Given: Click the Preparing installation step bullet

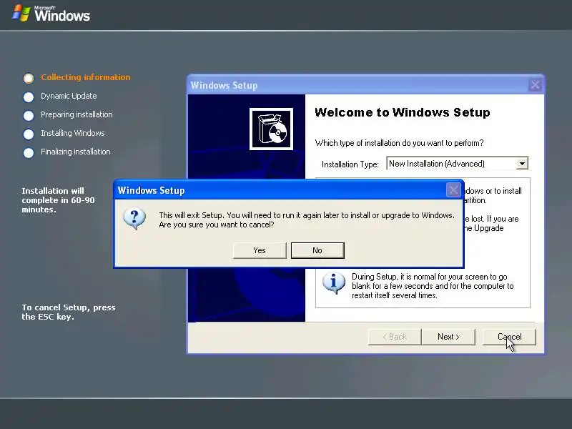Looking at the screenshot, I should point(29,115).
